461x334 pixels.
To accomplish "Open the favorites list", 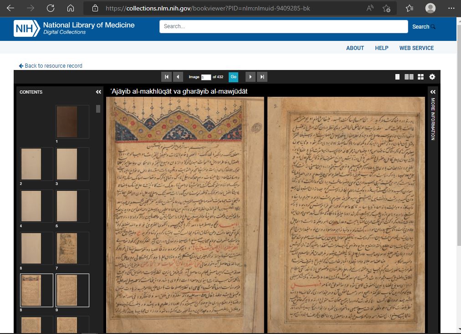I will click(410, 8).
